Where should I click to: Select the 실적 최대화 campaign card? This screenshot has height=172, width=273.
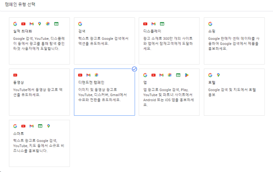click(40, 41)
